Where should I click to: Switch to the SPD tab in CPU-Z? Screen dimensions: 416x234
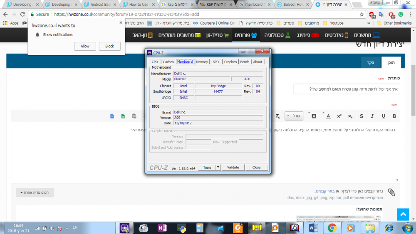click(x=216, y=62)
